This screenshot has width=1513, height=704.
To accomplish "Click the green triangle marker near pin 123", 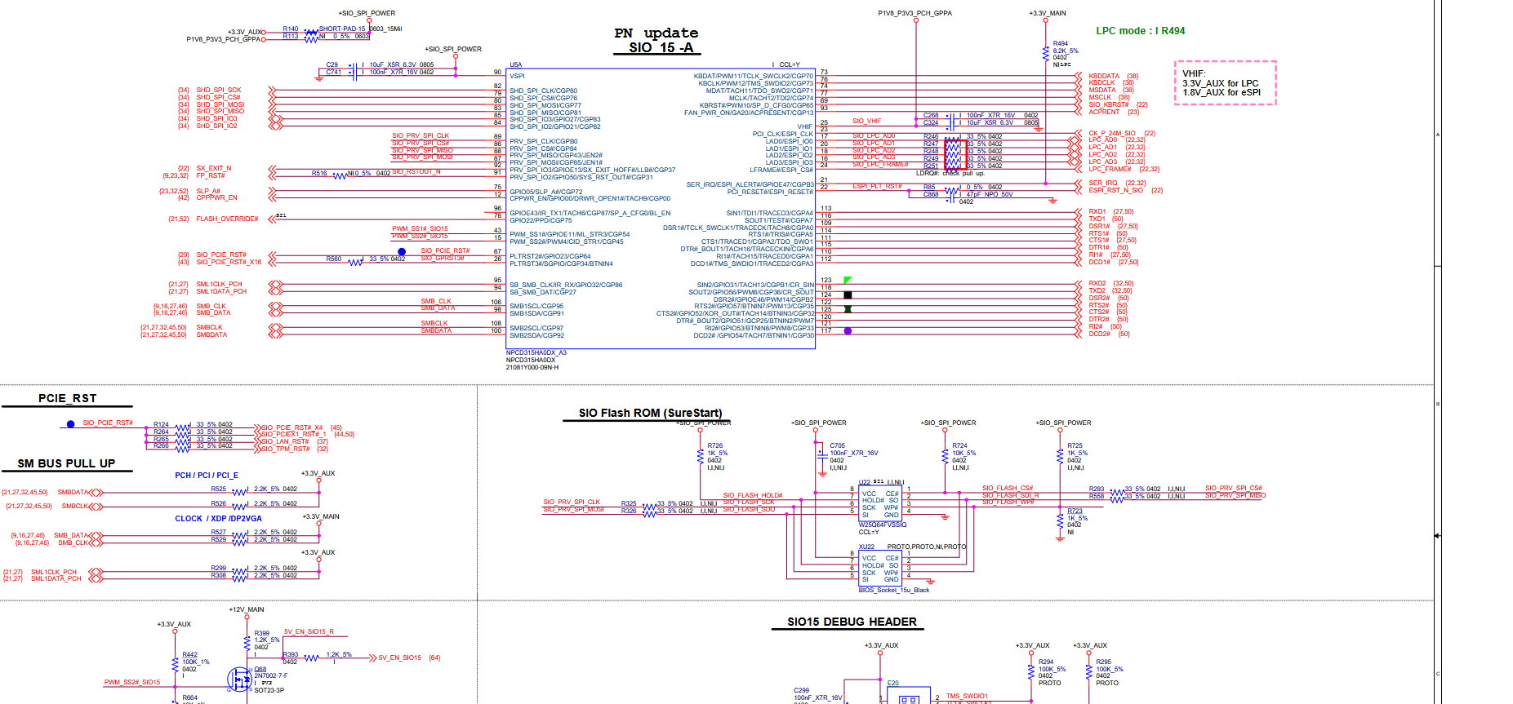I will [x=847, y=281].
